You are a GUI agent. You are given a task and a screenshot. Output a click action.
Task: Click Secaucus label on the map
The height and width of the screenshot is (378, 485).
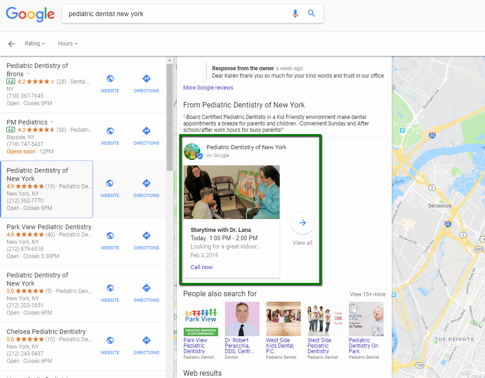pyautogui.click(x=440, y=206)
